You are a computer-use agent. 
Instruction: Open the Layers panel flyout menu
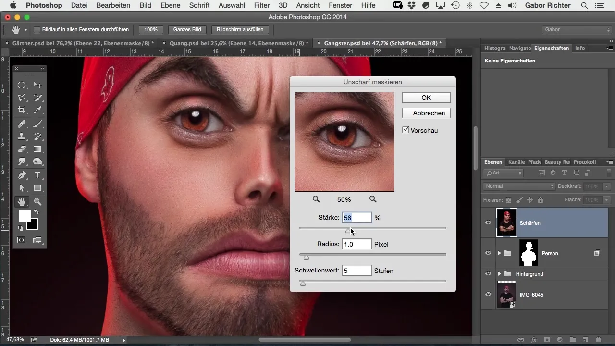pos(610,162)
